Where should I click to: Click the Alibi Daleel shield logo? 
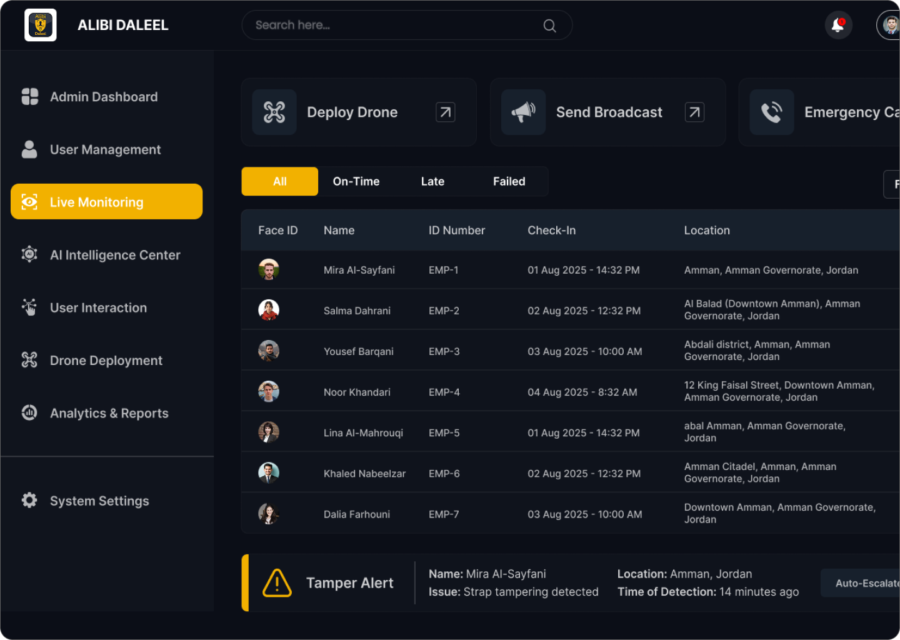tap(41, 25)
